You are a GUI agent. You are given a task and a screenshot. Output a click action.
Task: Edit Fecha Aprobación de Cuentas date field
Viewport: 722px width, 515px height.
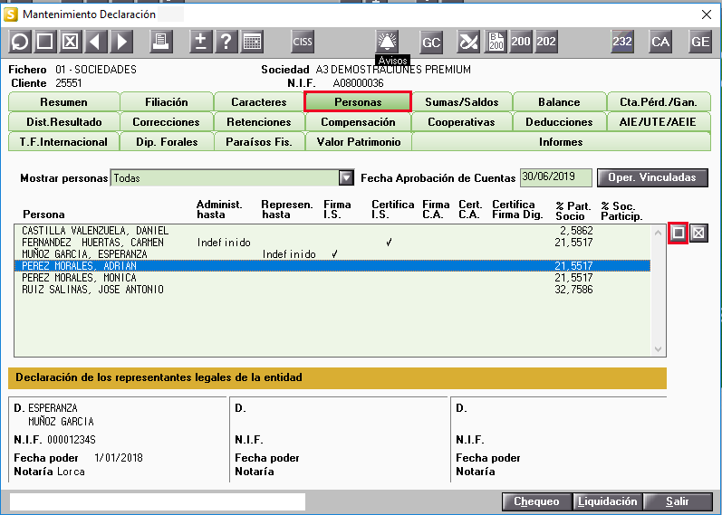[556, 177]
